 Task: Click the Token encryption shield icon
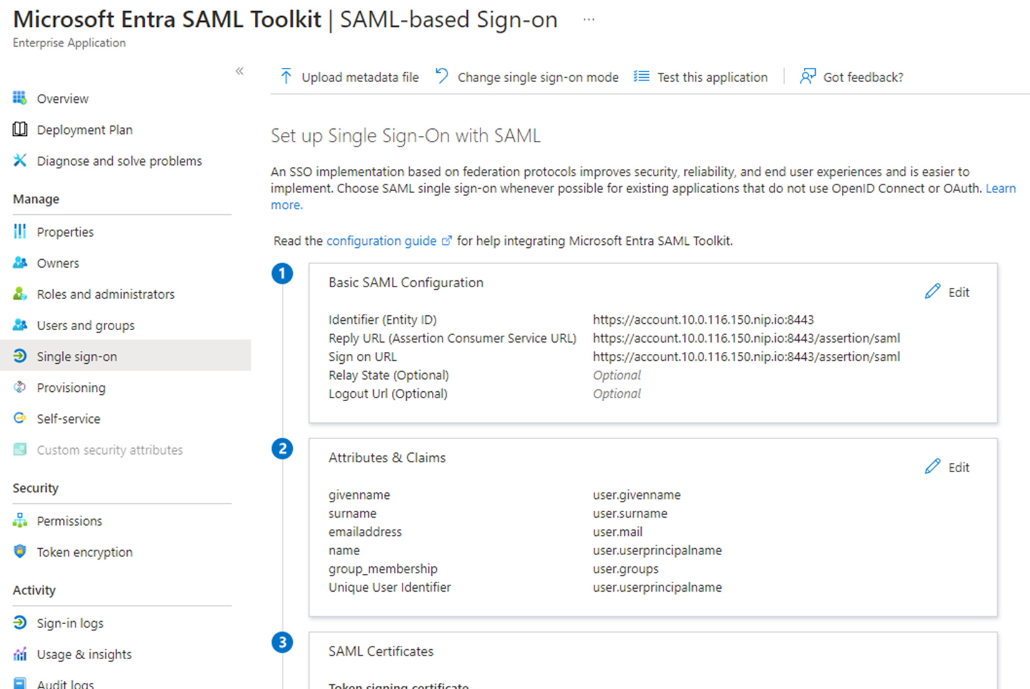[x=19, y=551]
